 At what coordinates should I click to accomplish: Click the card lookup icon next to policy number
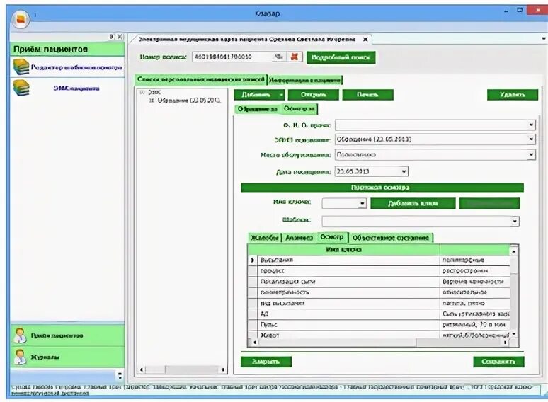point(279,57)
